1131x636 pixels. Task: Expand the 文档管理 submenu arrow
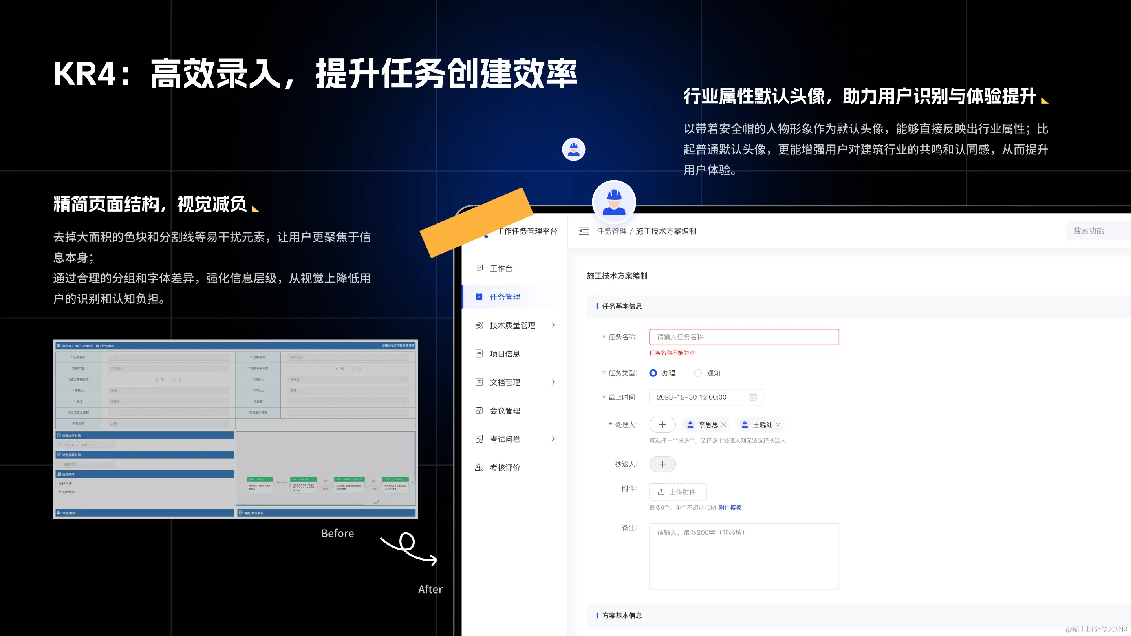(553, 382)
